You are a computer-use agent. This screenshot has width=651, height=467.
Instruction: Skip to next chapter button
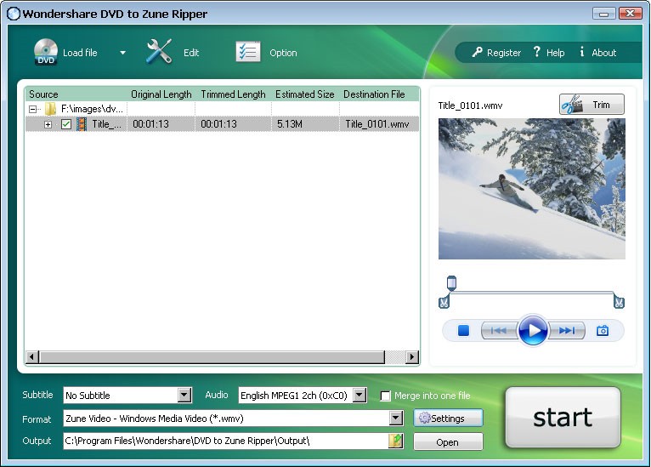coord(567,331)
